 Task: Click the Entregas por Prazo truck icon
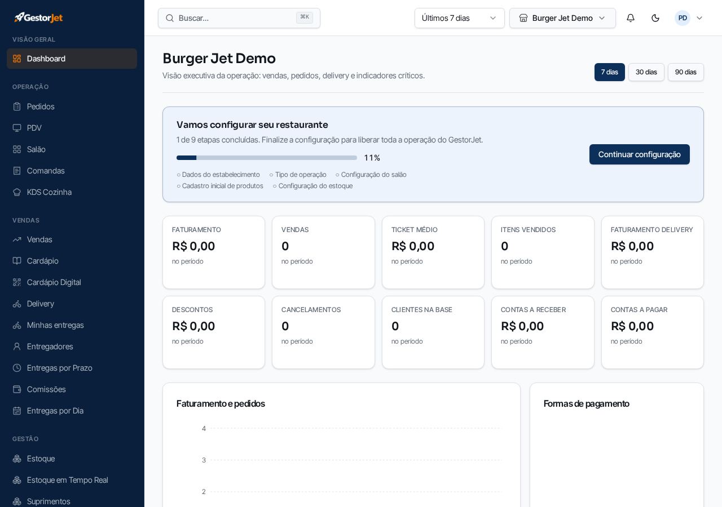point(17,368)
